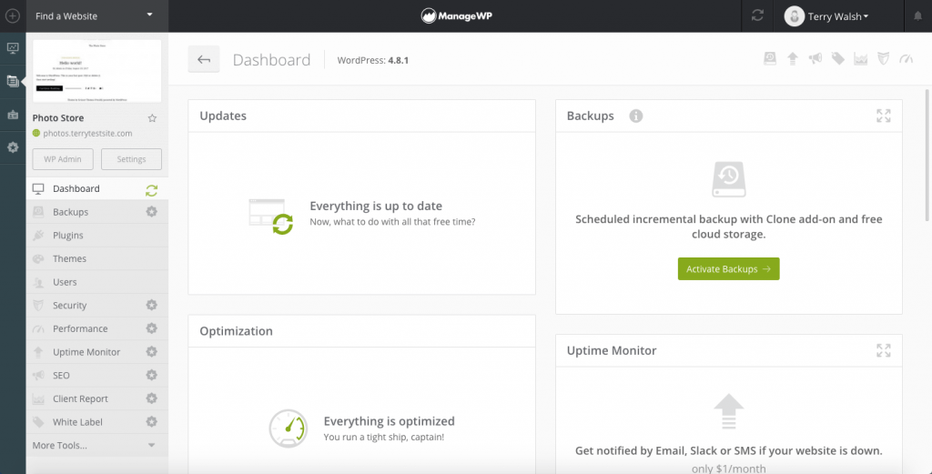Expand the Backups widget to full screen
Image resolution: width=932 pixels, height=474 pixels.
tap(884, 116)
